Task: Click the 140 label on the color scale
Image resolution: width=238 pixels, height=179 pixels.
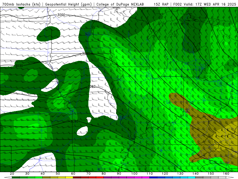Action: click(196, 174)
